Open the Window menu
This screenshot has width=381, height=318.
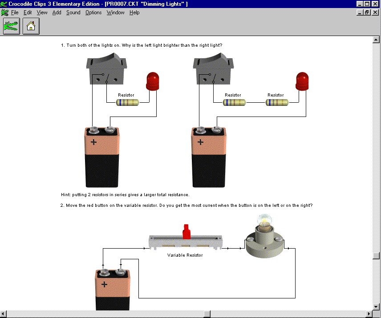pyautogui.click(x=115, y=12)
